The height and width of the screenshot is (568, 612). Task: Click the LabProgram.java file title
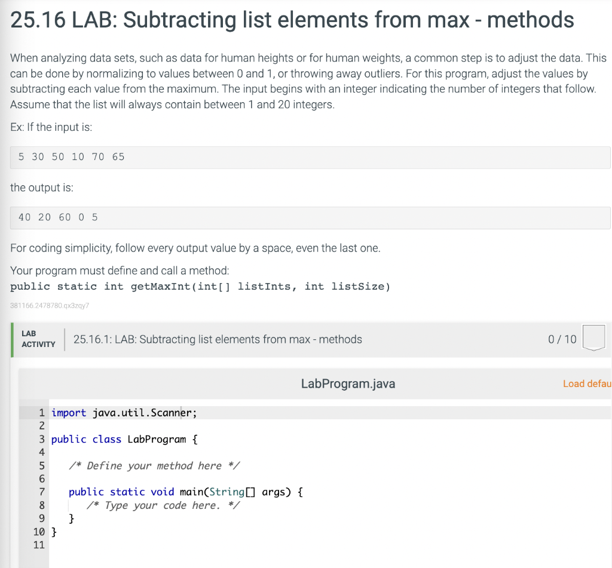348,383
